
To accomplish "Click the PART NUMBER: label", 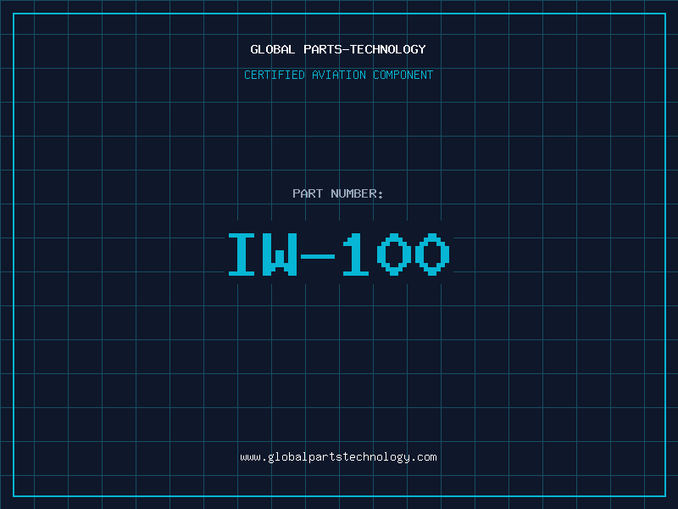I will (338, 193).
